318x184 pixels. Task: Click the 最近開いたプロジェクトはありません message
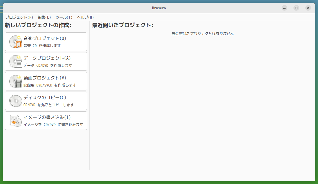pos(202,33)
